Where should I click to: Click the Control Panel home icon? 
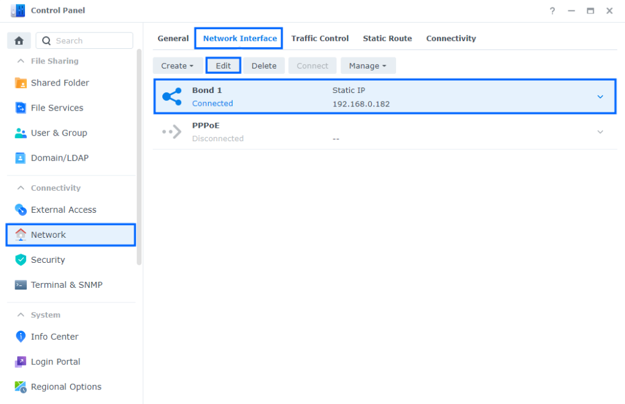18,40
